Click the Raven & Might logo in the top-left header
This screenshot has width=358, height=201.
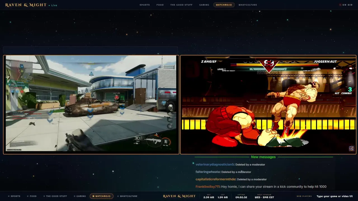26,5
